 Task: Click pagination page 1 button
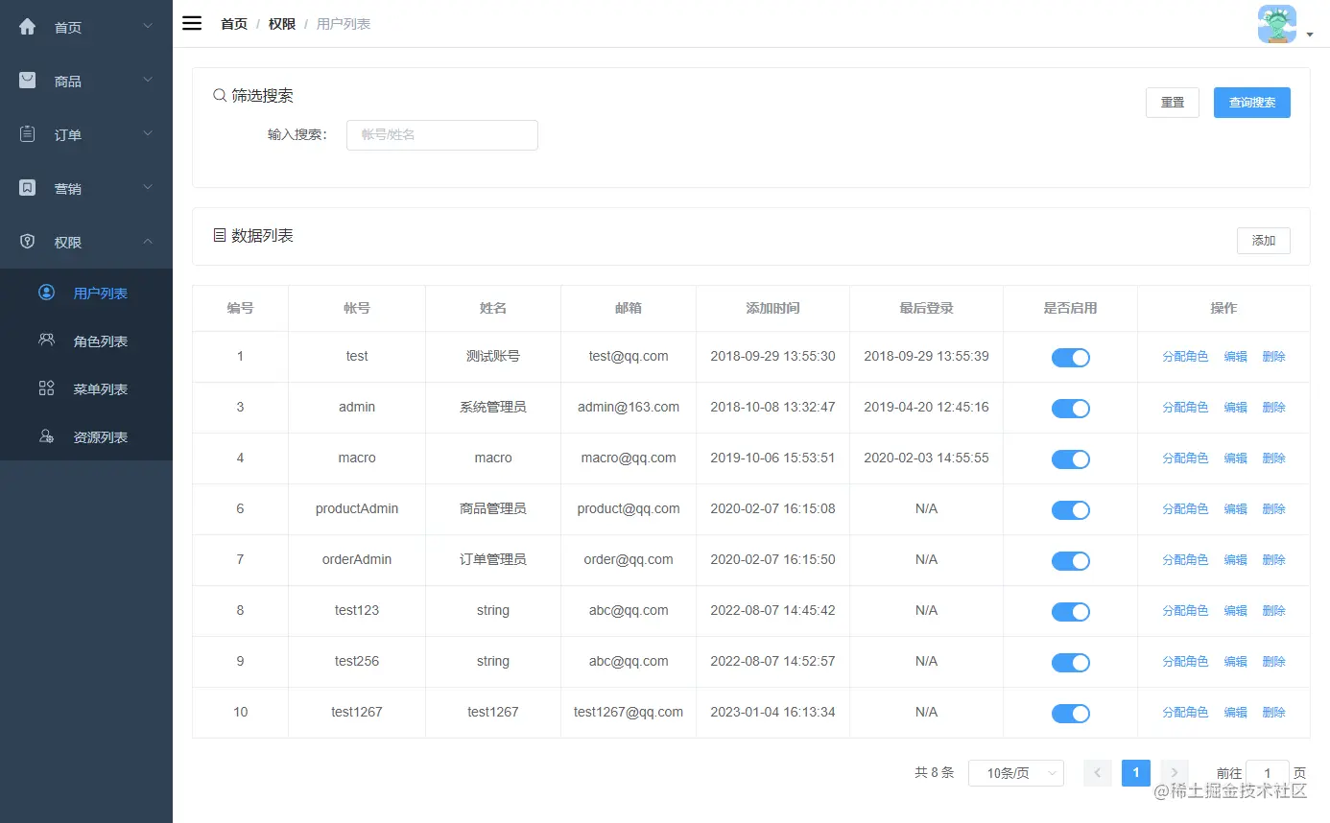[x=1136, y=772]
